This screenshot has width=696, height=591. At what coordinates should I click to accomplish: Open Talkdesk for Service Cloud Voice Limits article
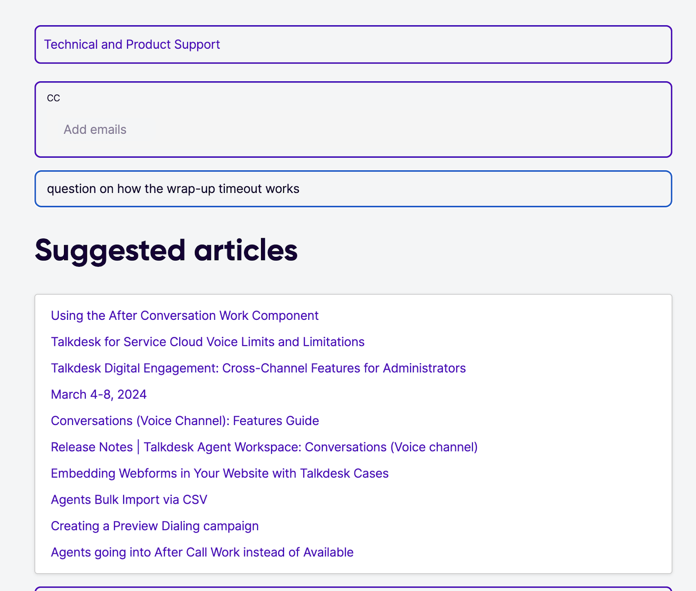coord(207,342)
